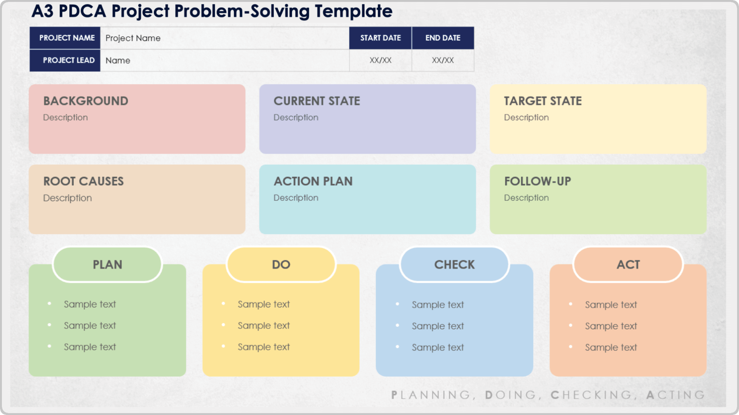Image resolution: width=739 pixels, height=415 pixels.
Task: Select the green PLAN pill label
Action: [x=107, y=265]
